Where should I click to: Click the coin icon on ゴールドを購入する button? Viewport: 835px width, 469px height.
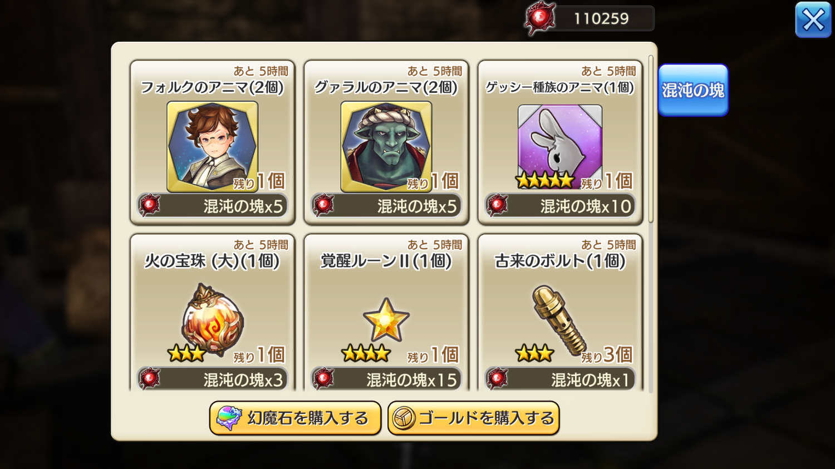[x=404, y=418]
